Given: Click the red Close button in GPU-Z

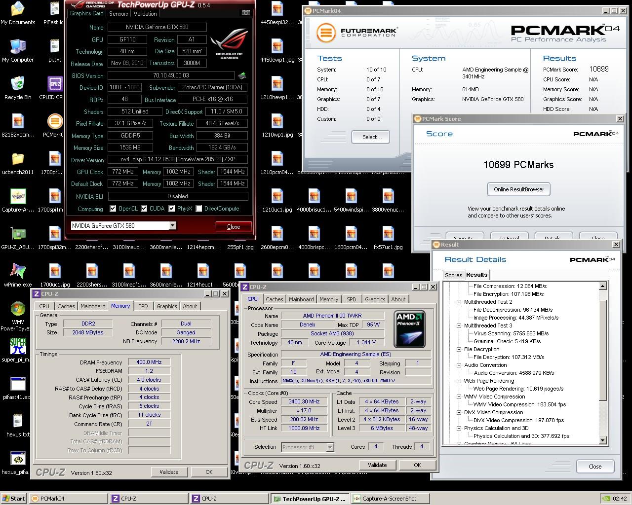Looking at the screenshot, I should (234, 227).
